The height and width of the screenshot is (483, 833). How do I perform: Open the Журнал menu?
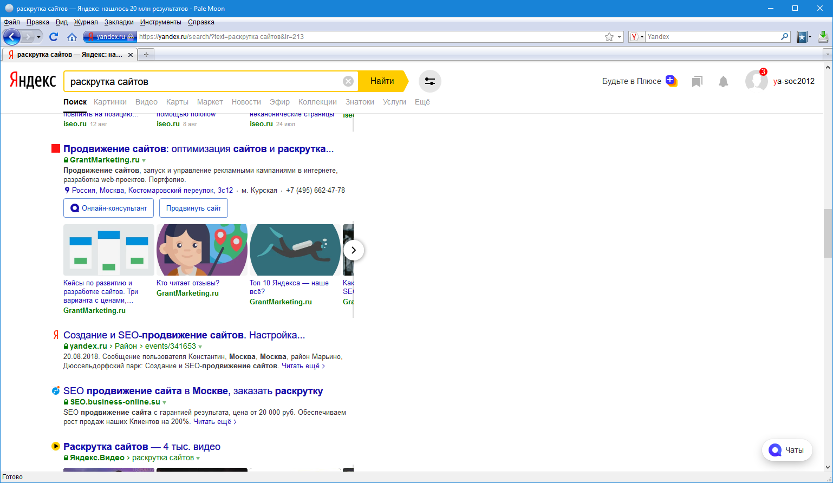(86, 22)
